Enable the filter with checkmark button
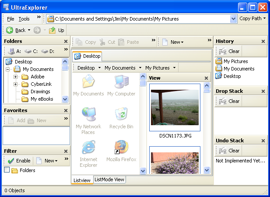The image size is (270, 197). coord(19,161)
